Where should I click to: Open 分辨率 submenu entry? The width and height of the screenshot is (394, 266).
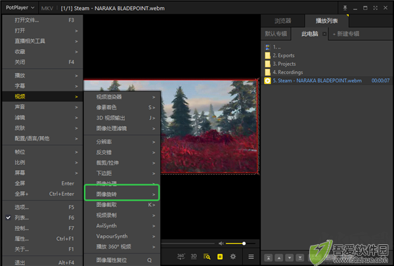tap(122, 142)
